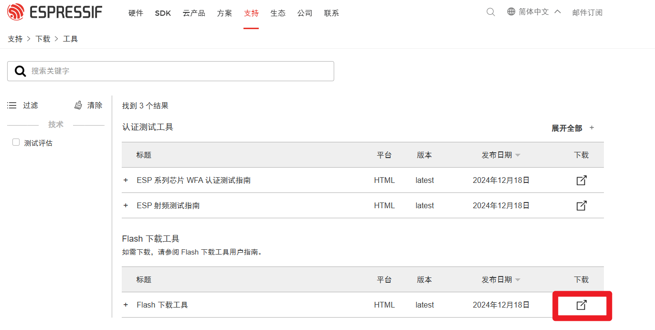This screenshot has width=655, height=330.
Task: Expand the ESP 系列芯片 WFA 认证测试指南 row
Action: (126, 181)
